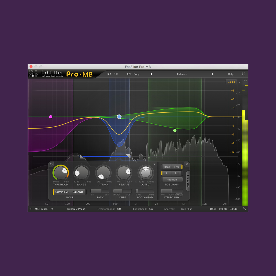Select Ext side chain source

click(177, 173)
